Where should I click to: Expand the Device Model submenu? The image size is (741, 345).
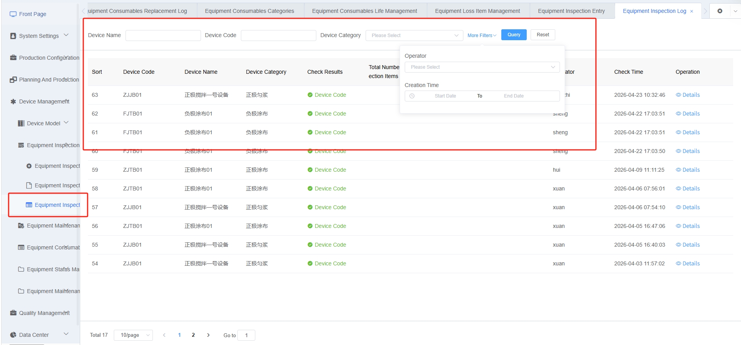[x=66, y=123]
